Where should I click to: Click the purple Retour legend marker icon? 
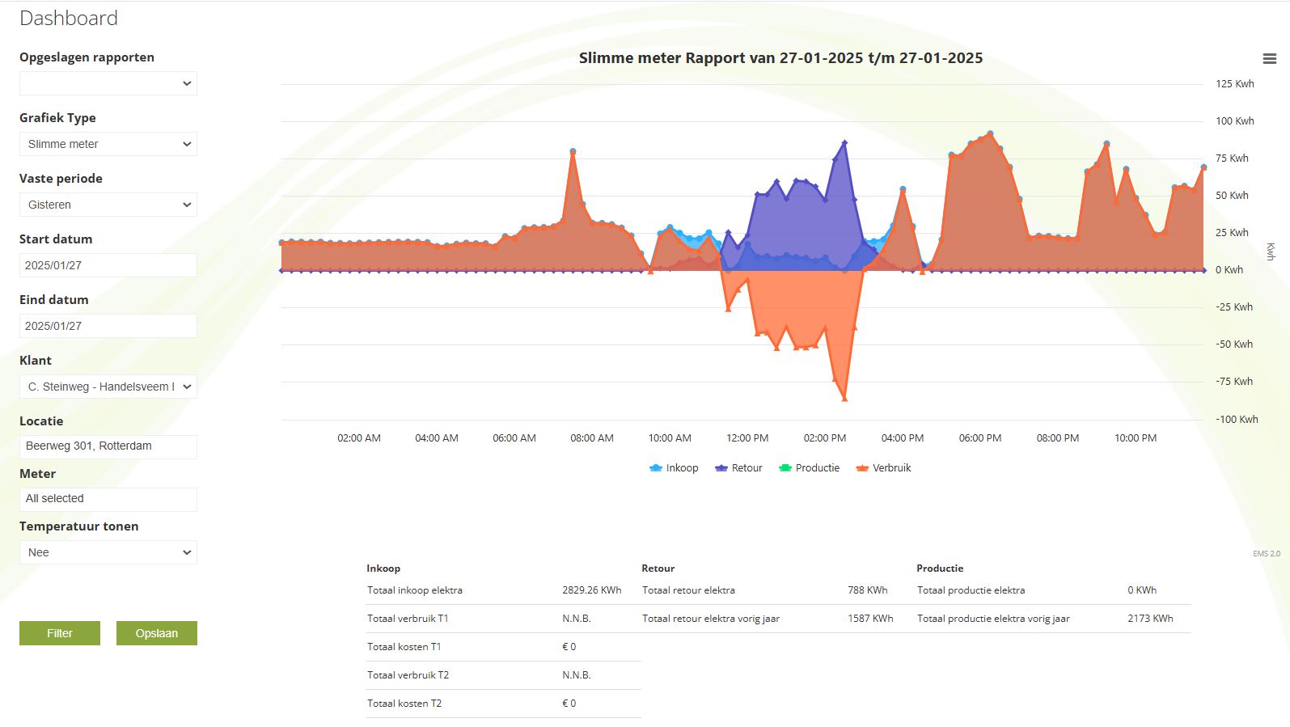pyautogui.click(x=721, y=468)
